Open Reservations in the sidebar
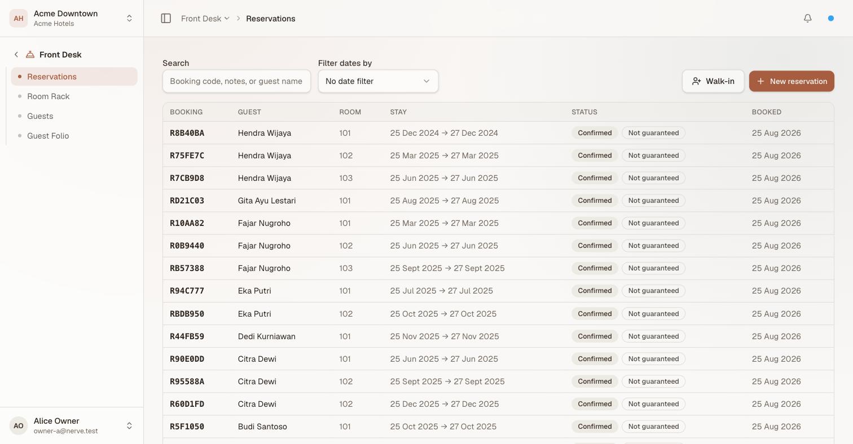This screenshot has width=853, height=444. point(74,77)
